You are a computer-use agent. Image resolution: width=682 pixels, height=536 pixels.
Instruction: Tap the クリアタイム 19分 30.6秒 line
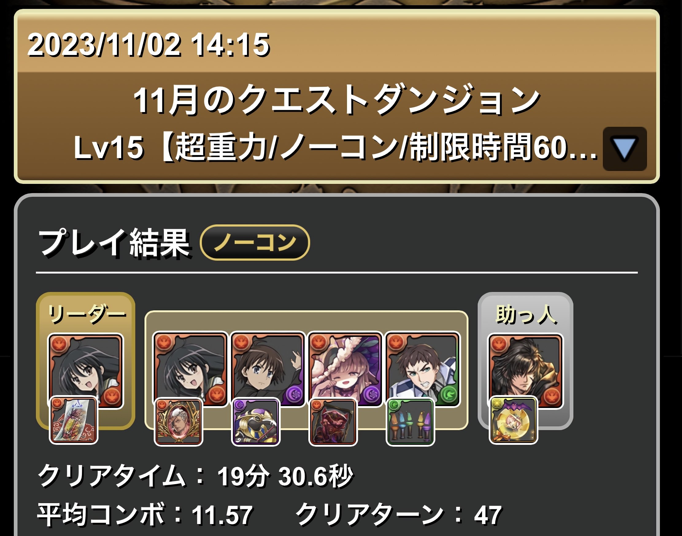pos(195,476)
